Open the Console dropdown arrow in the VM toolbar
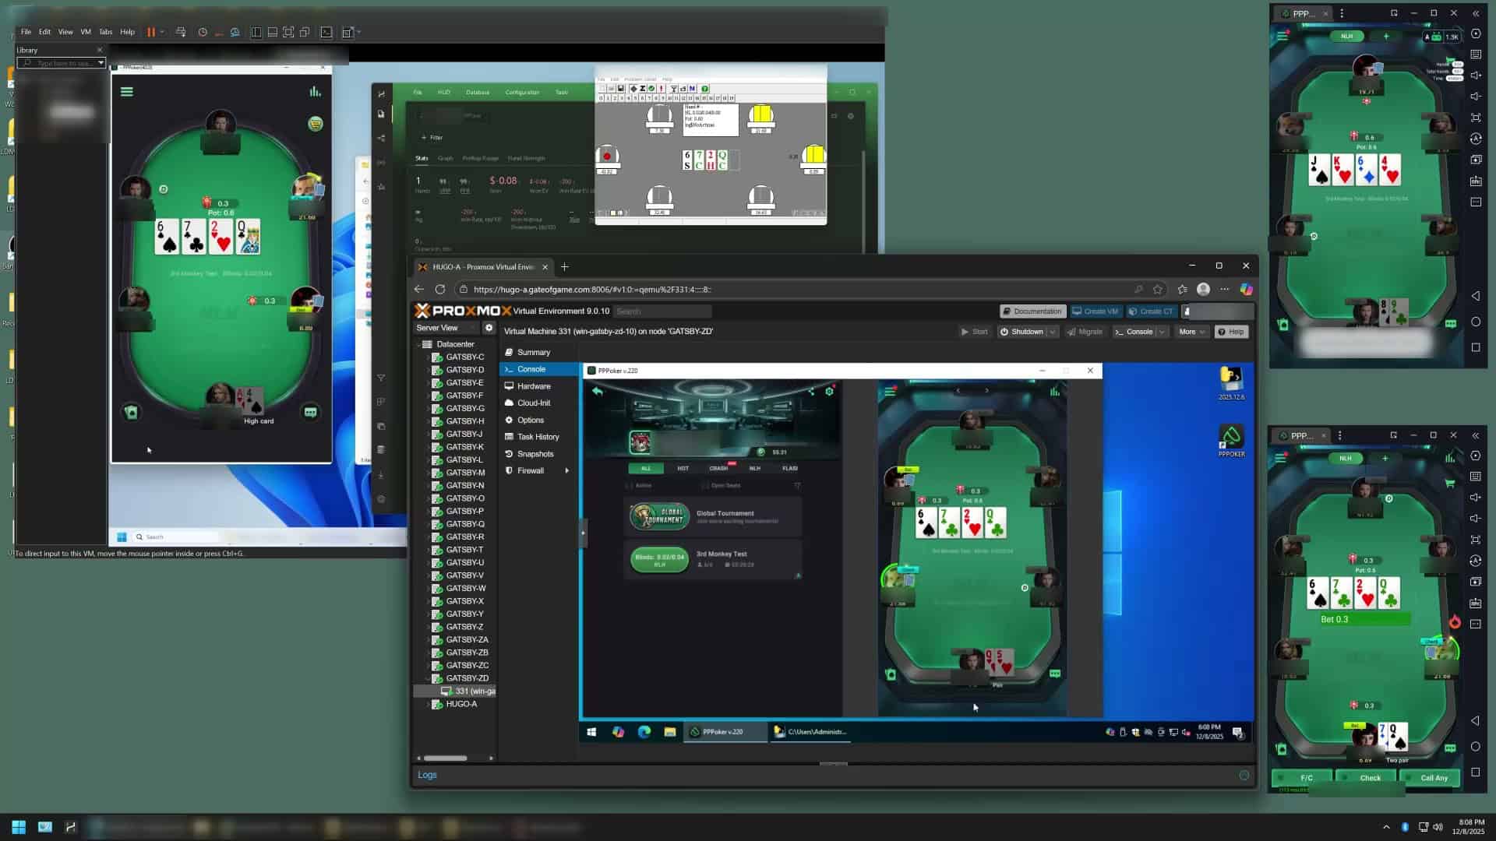Viewport: 1496px width, 841px height. pos(1162,332)
